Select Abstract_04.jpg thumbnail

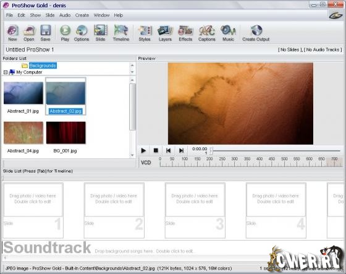(23, 132)
